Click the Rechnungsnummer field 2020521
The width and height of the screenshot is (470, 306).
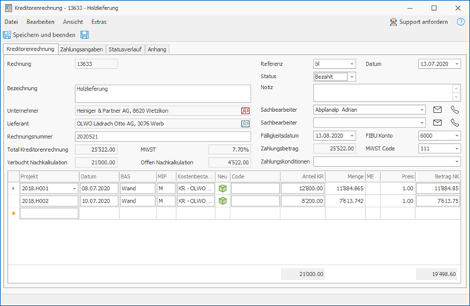click(163, 136)
